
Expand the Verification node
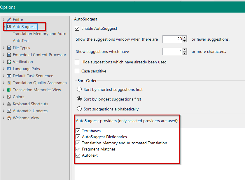point(4,62)
